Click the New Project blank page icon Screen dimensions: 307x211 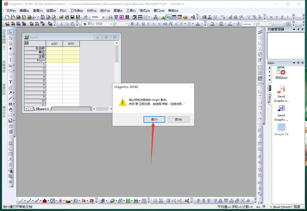tap(7, 17)
